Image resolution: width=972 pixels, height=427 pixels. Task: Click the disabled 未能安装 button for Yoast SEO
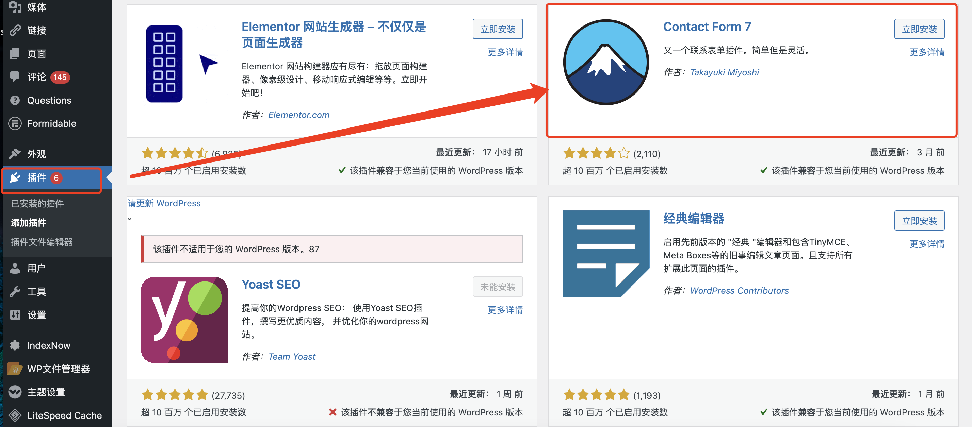pos(498,287)
